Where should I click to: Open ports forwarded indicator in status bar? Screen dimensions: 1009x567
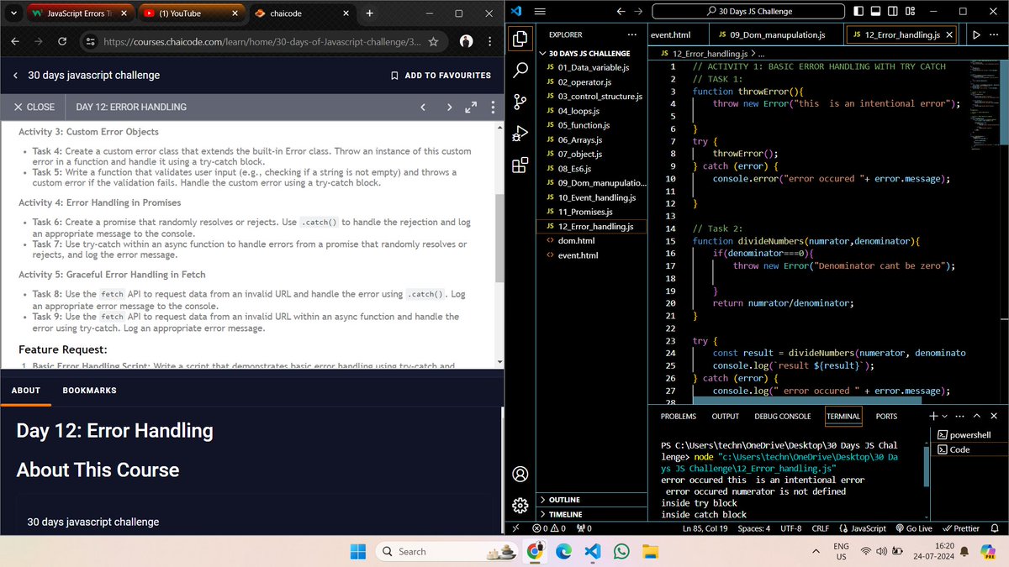pyautogui.click(x=584, y=528)
